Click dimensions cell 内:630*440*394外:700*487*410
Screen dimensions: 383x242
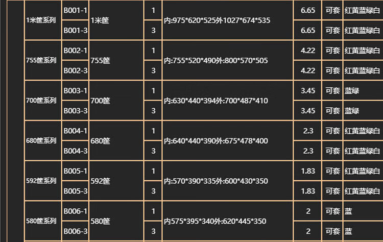tap(216, 101)
